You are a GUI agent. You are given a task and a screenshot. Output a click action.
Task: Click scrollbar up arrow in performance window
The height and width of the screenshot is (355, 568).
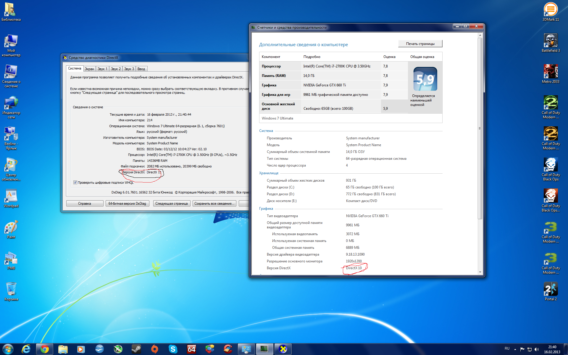(480, 35)
